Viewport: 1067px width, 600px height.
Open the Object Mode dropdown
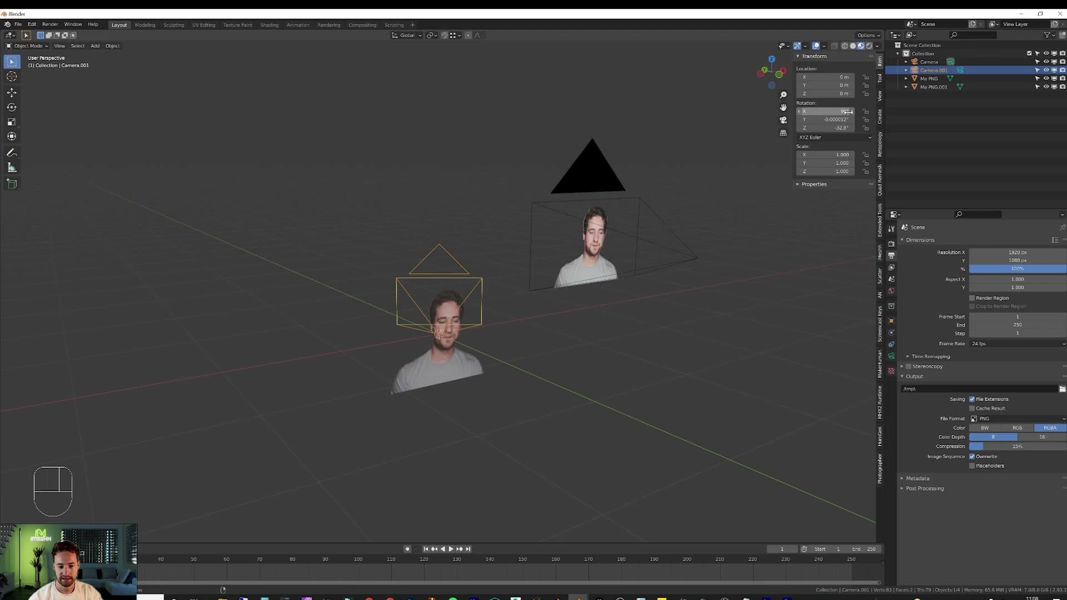click(x=27, y=46)
